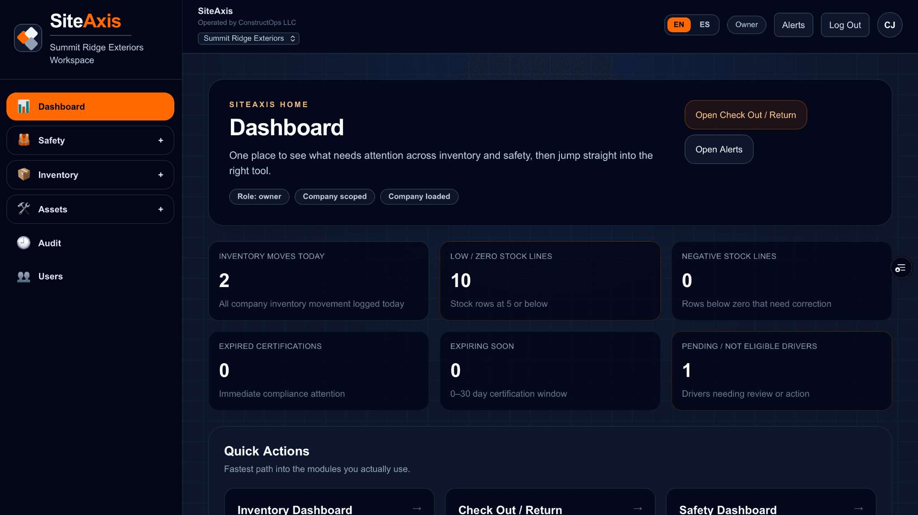The height and width of the screenshot is (515, 918).
Task: Click the Negative Stock Lines card
Action: click(781, 281)
